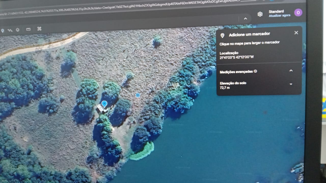Image resolution: width=326 pixels, height=183 pixels.
Task: Collapse the Medições avançadas section
Action: coord(291,71)
